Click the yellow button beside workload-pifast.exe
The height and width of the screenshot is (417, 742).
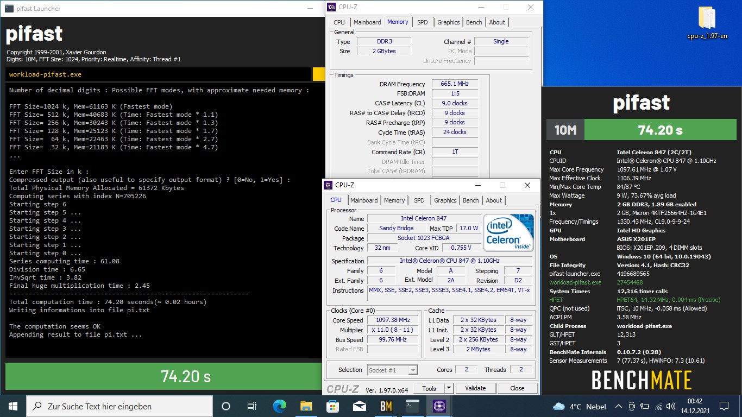pos(319,74)
